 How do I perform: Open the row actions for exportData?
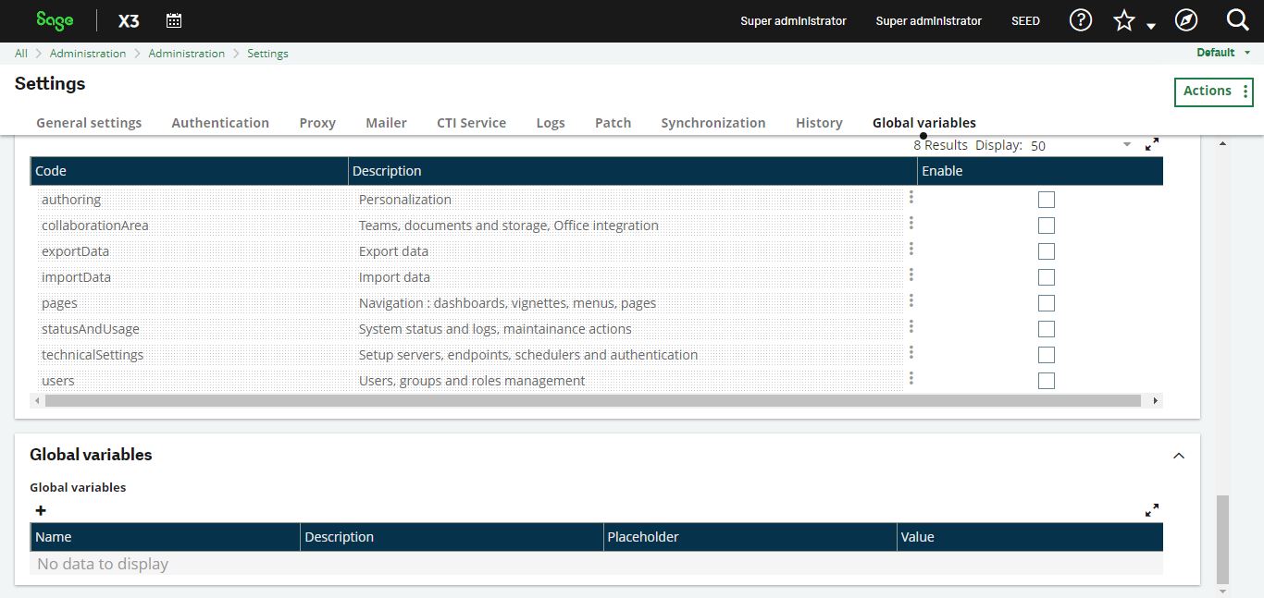[x=911, y=249]
